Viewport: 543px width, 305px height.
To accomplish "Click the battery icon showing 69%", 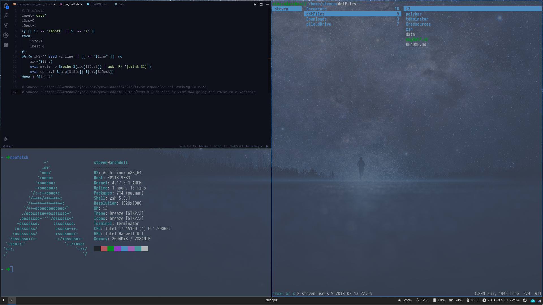I will click(x=451, y=300).
